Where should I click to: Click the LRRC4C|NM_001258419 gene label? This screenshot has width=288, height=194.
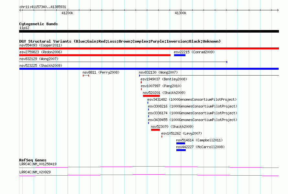38,164
